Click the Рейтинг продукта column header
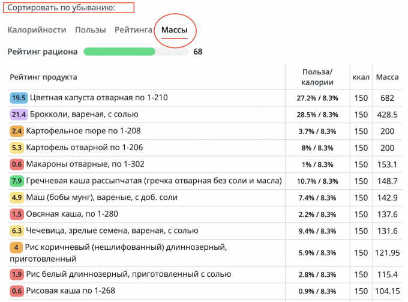 [x=43, y=77]
